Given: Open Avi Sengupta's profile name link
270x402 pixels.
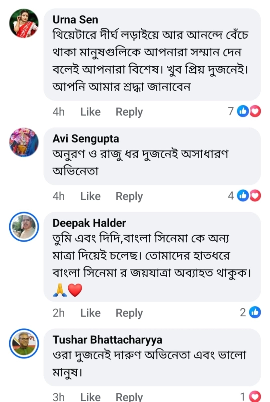Looking at the screenshot, I should pos(86,139).
